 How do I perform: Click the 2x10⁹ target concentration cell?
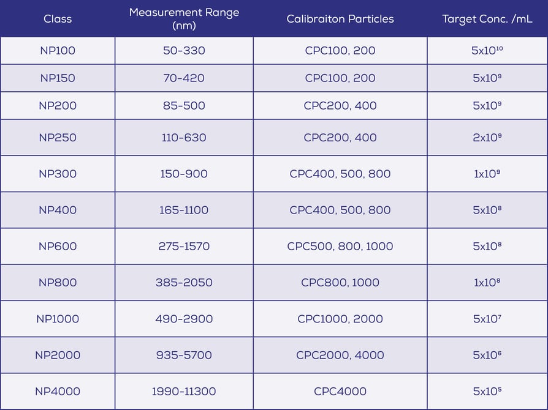click(487, 138)
